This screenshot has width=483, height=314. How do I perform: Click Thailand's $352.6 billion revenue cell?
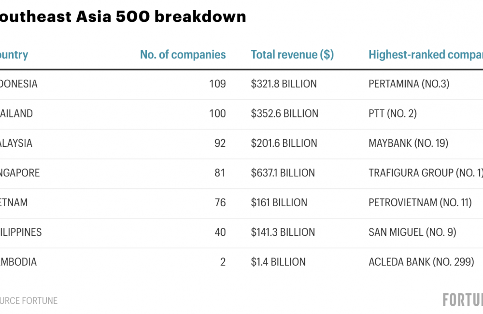284,114
